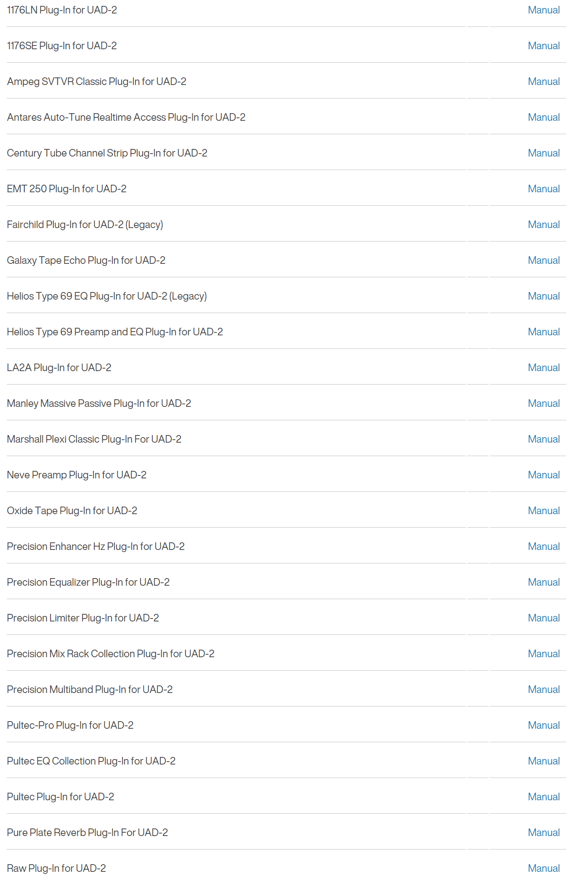Image resolution: width=580 pixels, height=884 pixels.
Task: View the Neve Preamp Plug-In Manual
Action: [x=544, y=475]
